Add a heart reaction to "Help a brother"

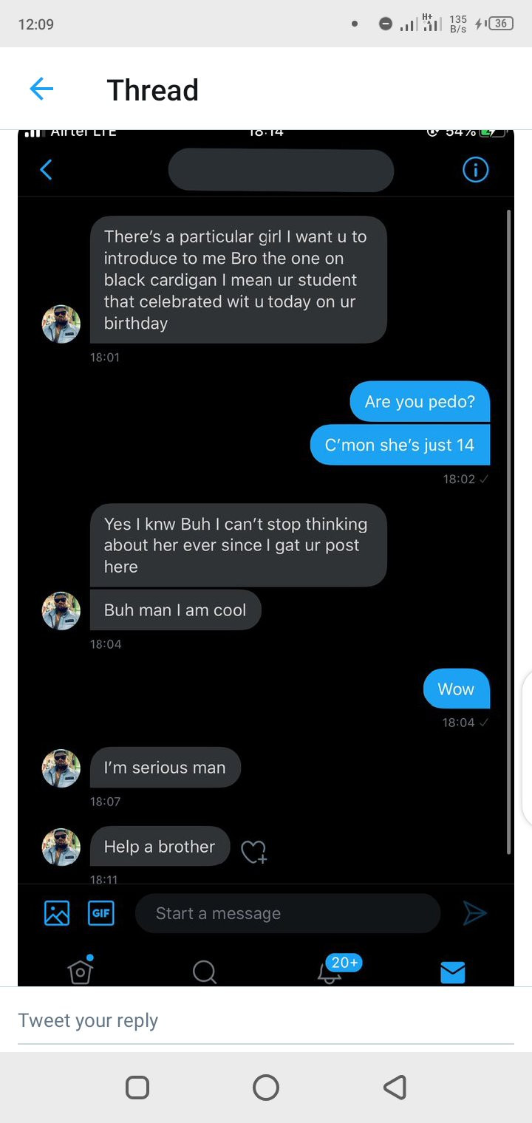pyautogui.click(x=253, y=852)
